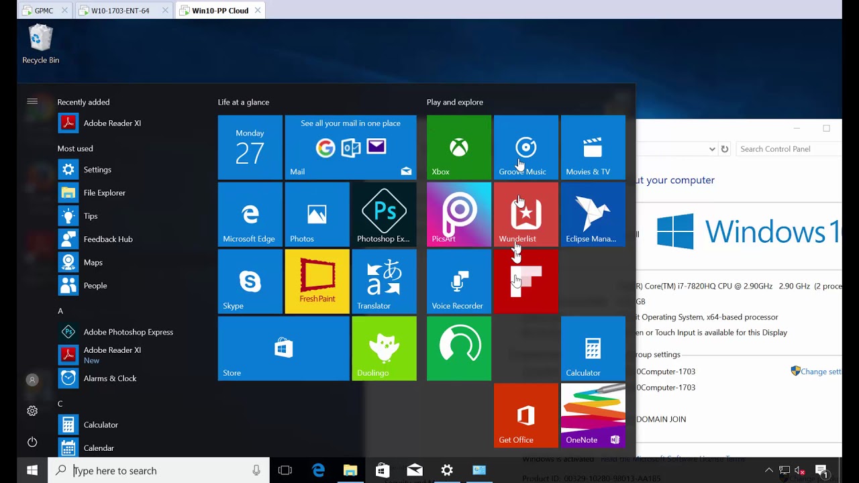Open the green circular app tile
The width and height of the screenshot is (859, 483).
pyautogui.click(x=459, y=349)
